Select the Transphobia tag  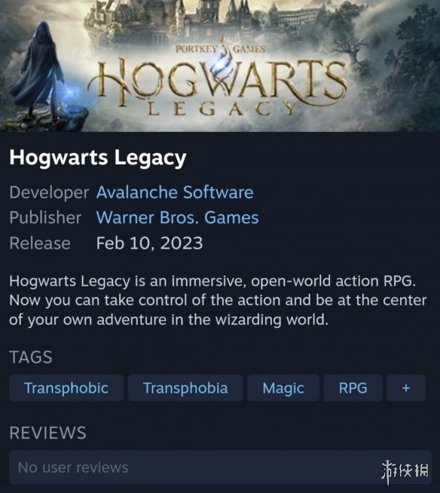pos(185,387)
